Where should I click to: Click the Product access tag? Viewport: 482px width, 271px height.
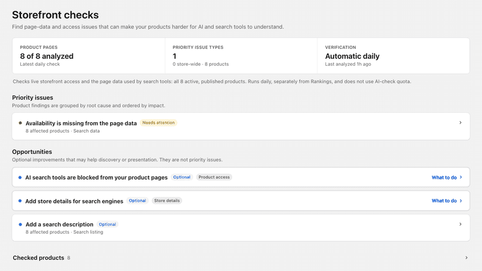(x=214, y=177)
